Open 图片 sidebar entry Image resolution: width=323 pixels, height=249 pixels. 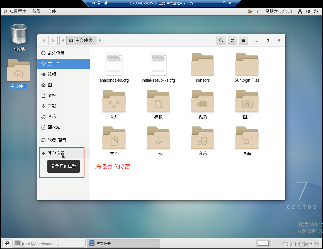tap(64, 85)
